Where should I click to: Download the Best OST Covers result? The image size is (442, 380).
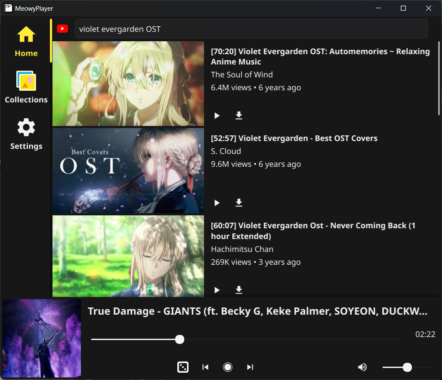(x=239, y=202)
